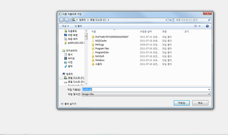Select the Program Files folder icon
This screenshot has height=135, width=228.
tap(93, 48)
